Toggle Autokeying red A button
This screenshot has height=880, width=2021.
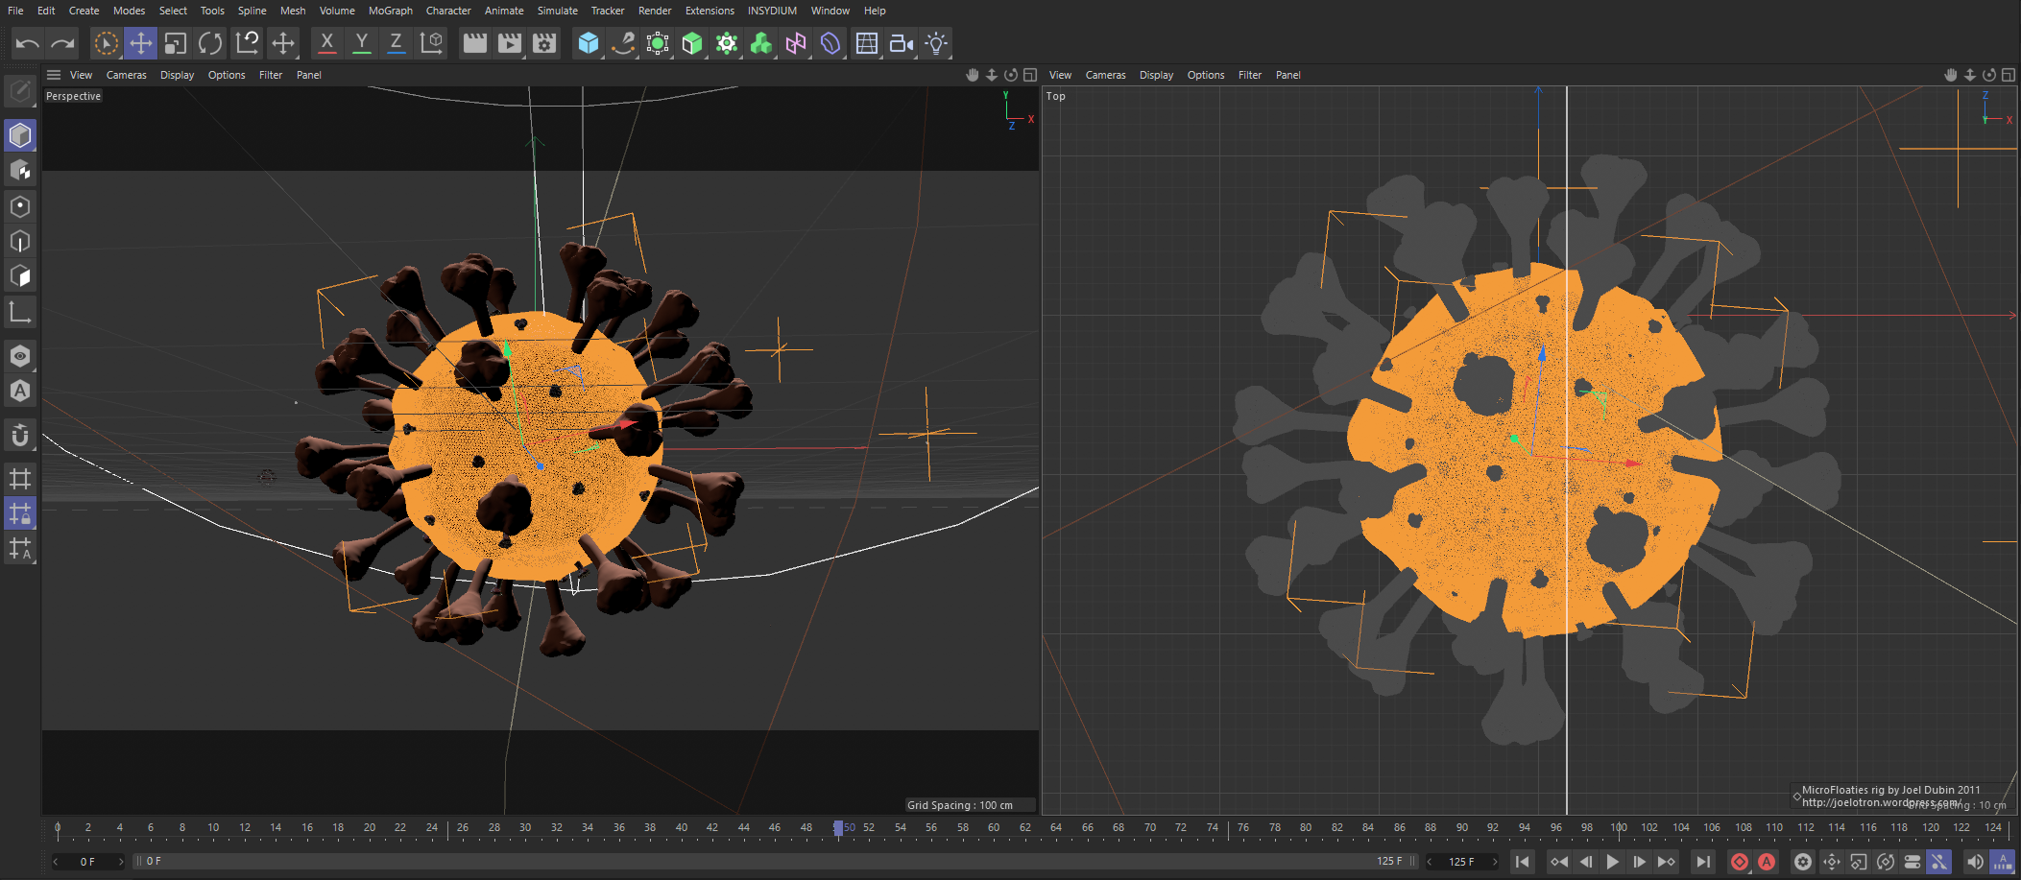pyautogui.click(x=1767, y=862)
